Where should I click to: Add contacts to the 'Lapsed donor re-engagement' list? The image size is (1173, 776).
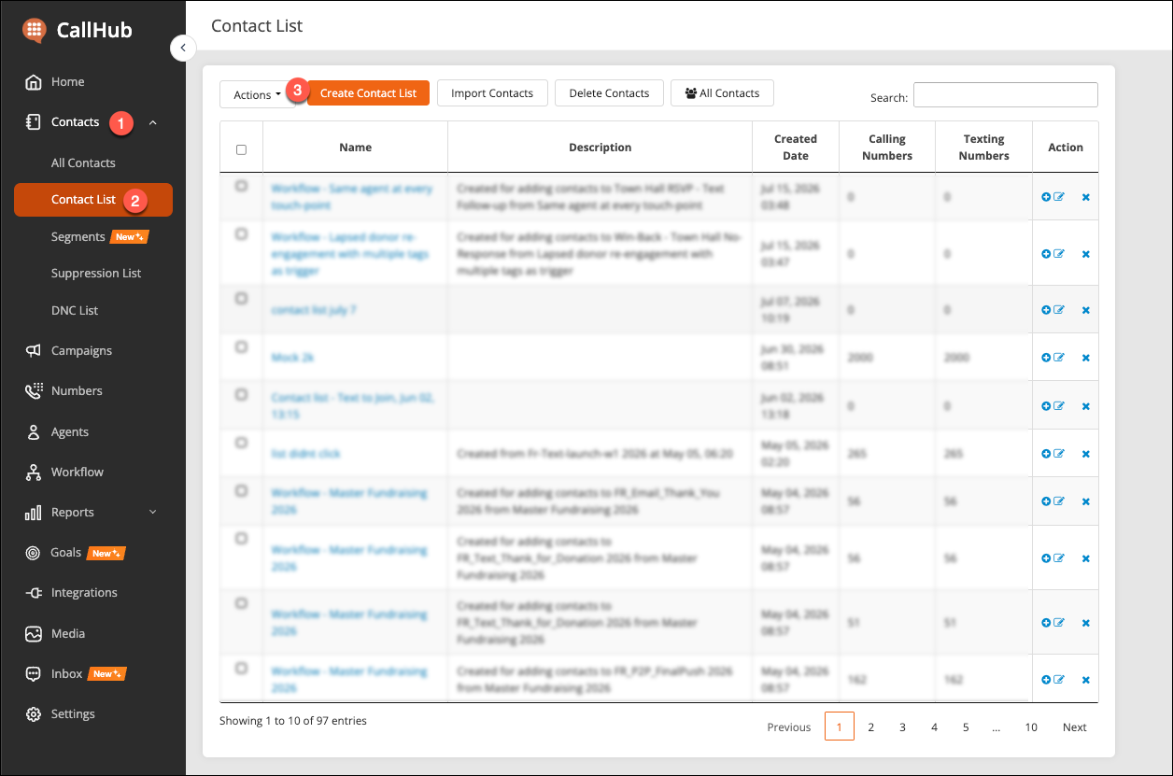(x=1046, y=254)
